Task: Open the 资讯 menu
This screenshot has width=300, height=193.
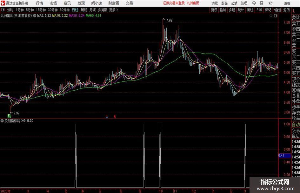Action: [x=67, y=3]
